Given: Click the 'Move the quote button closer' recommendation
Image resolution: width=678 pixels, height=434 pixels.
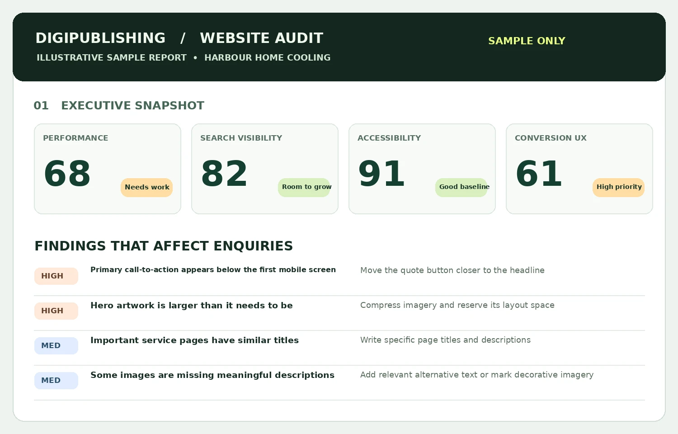Looking at the screenshot, I should coord(452,270).
